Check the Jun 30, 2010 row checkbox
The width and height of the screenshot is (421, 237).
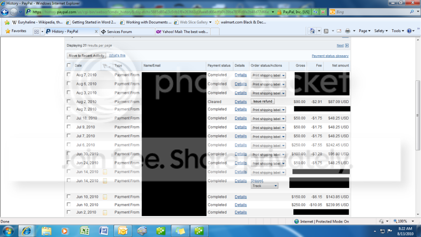[x=69, y=153]
